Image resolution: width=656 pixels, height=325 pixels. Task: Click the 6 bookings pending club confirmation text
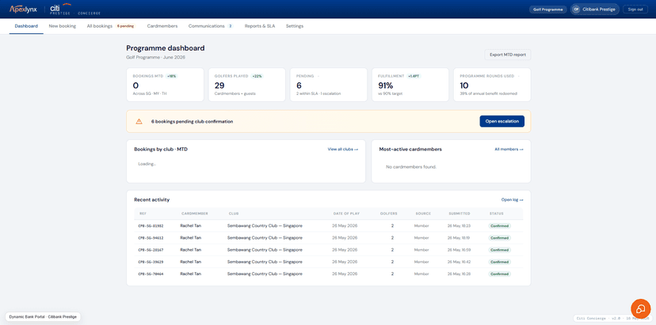[192, 122]
